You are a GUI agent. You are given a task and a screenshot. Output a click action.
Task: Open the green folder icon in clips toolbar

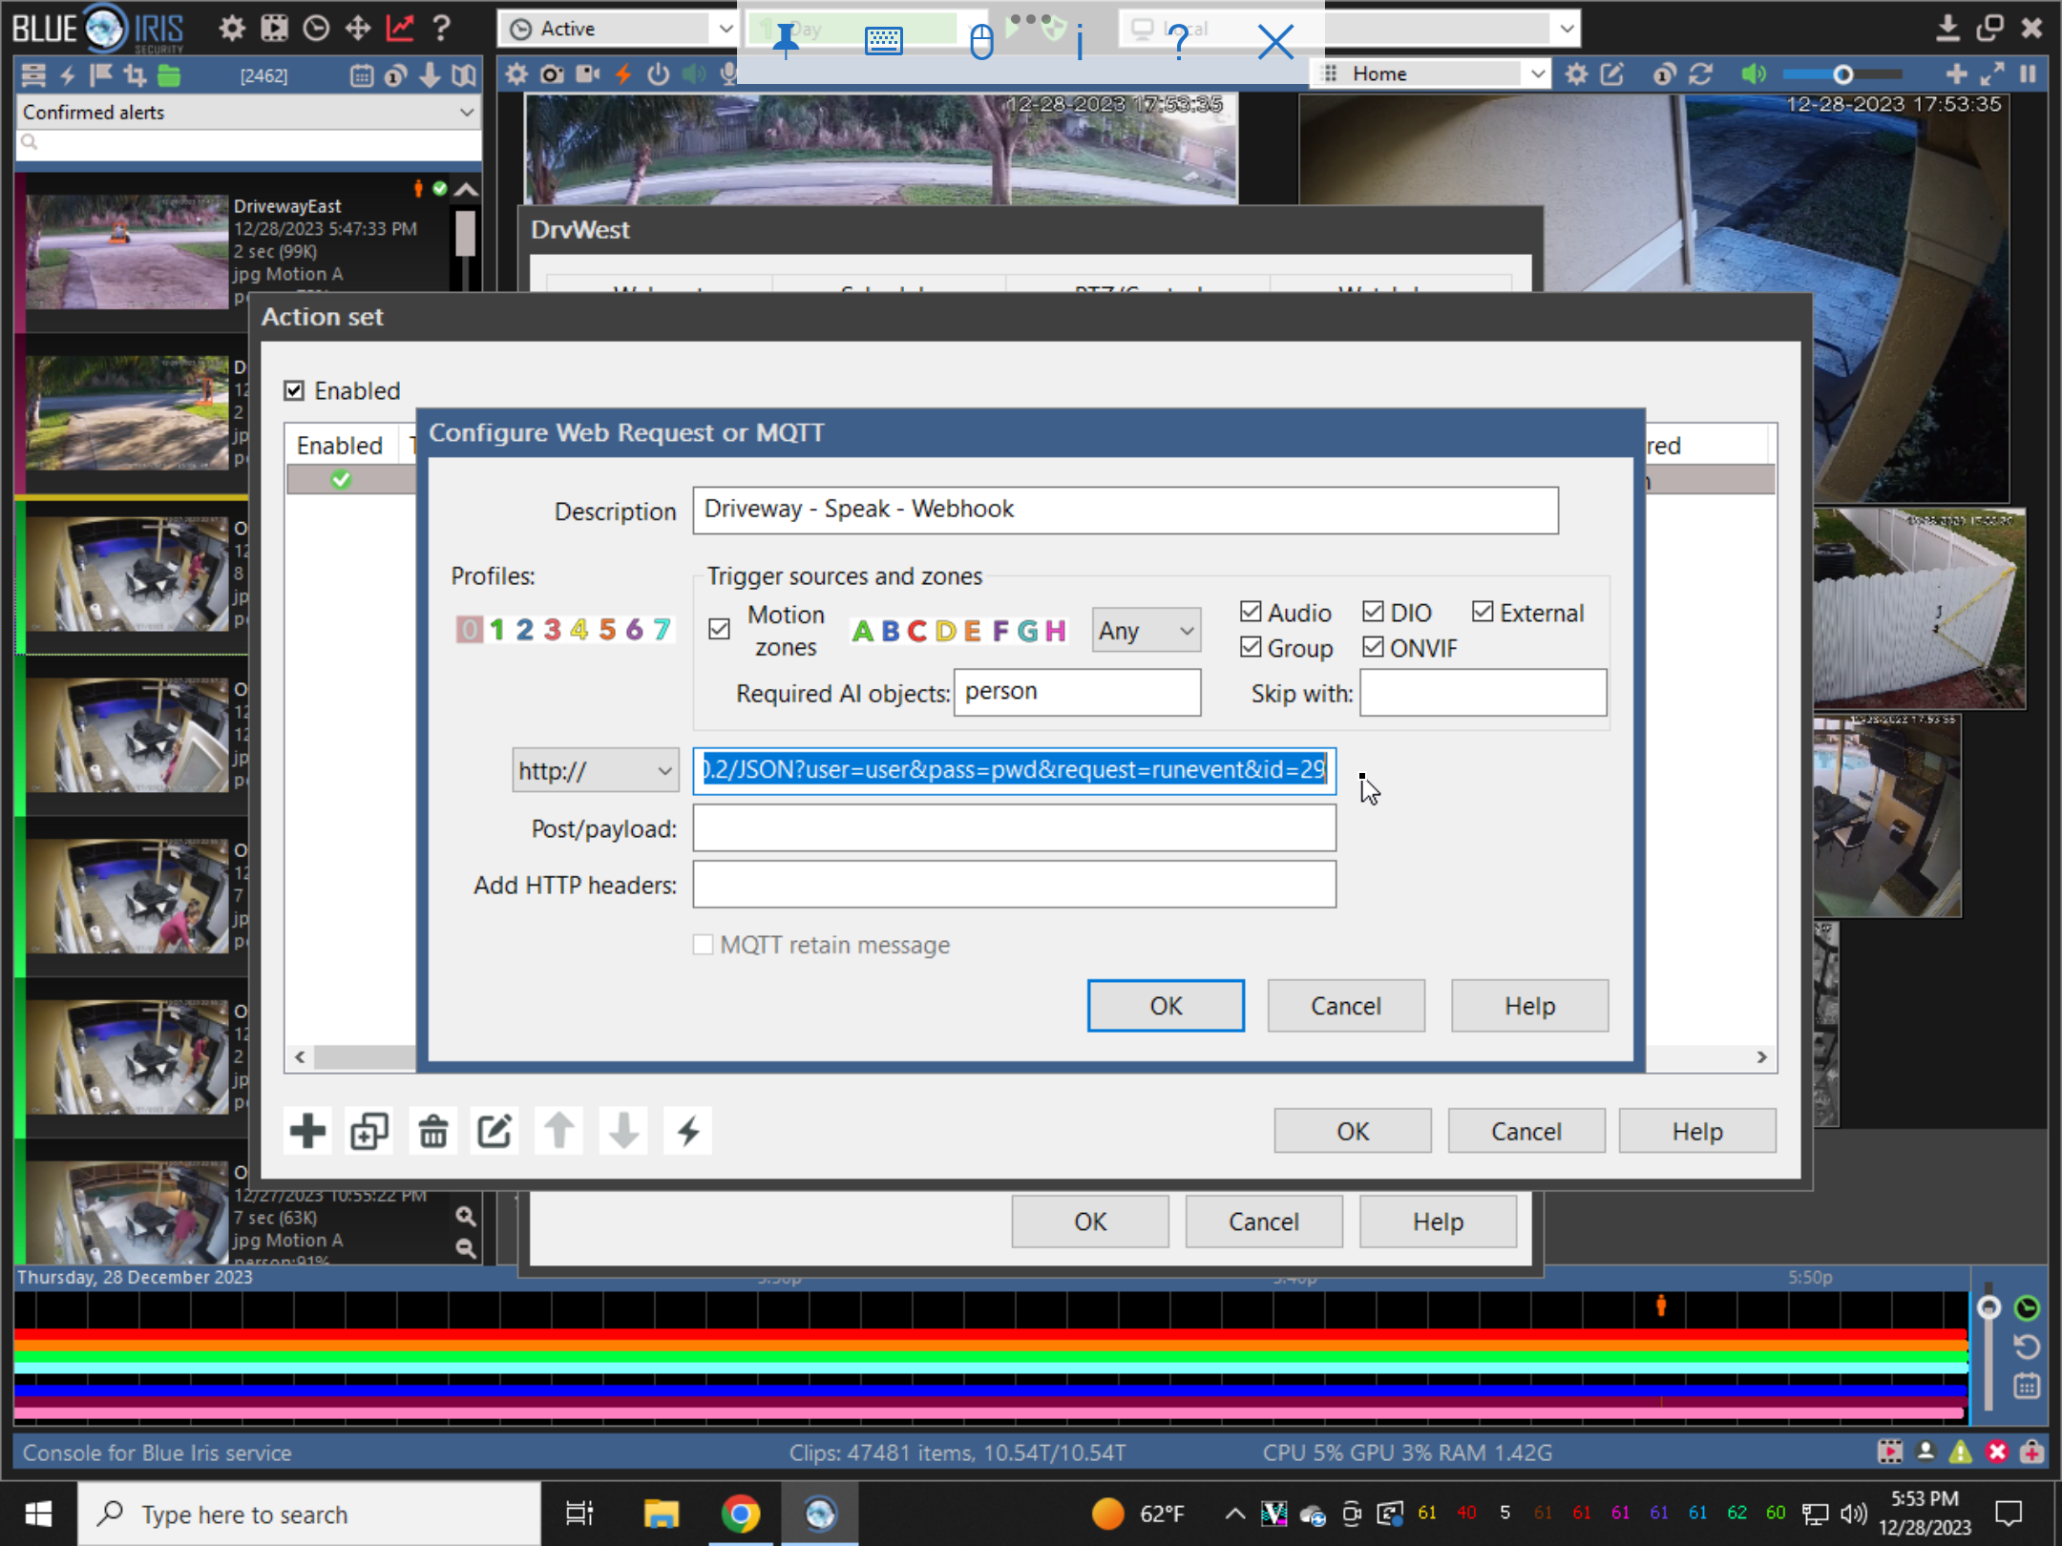(x=169, y=74)
